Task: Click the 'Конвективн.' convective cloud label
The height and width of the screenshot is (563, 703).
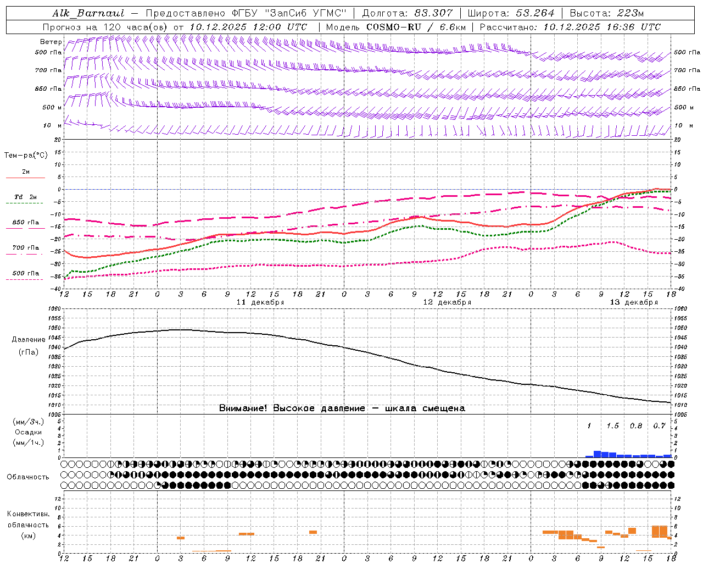Action: pos(28,514)
